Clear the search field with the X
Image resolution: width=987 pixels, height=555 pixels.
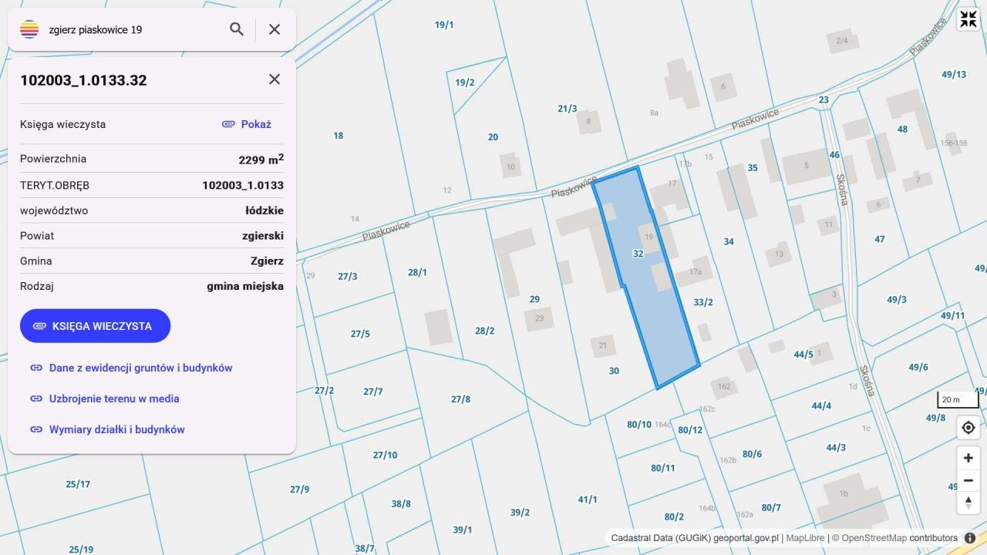pos(275,29)
